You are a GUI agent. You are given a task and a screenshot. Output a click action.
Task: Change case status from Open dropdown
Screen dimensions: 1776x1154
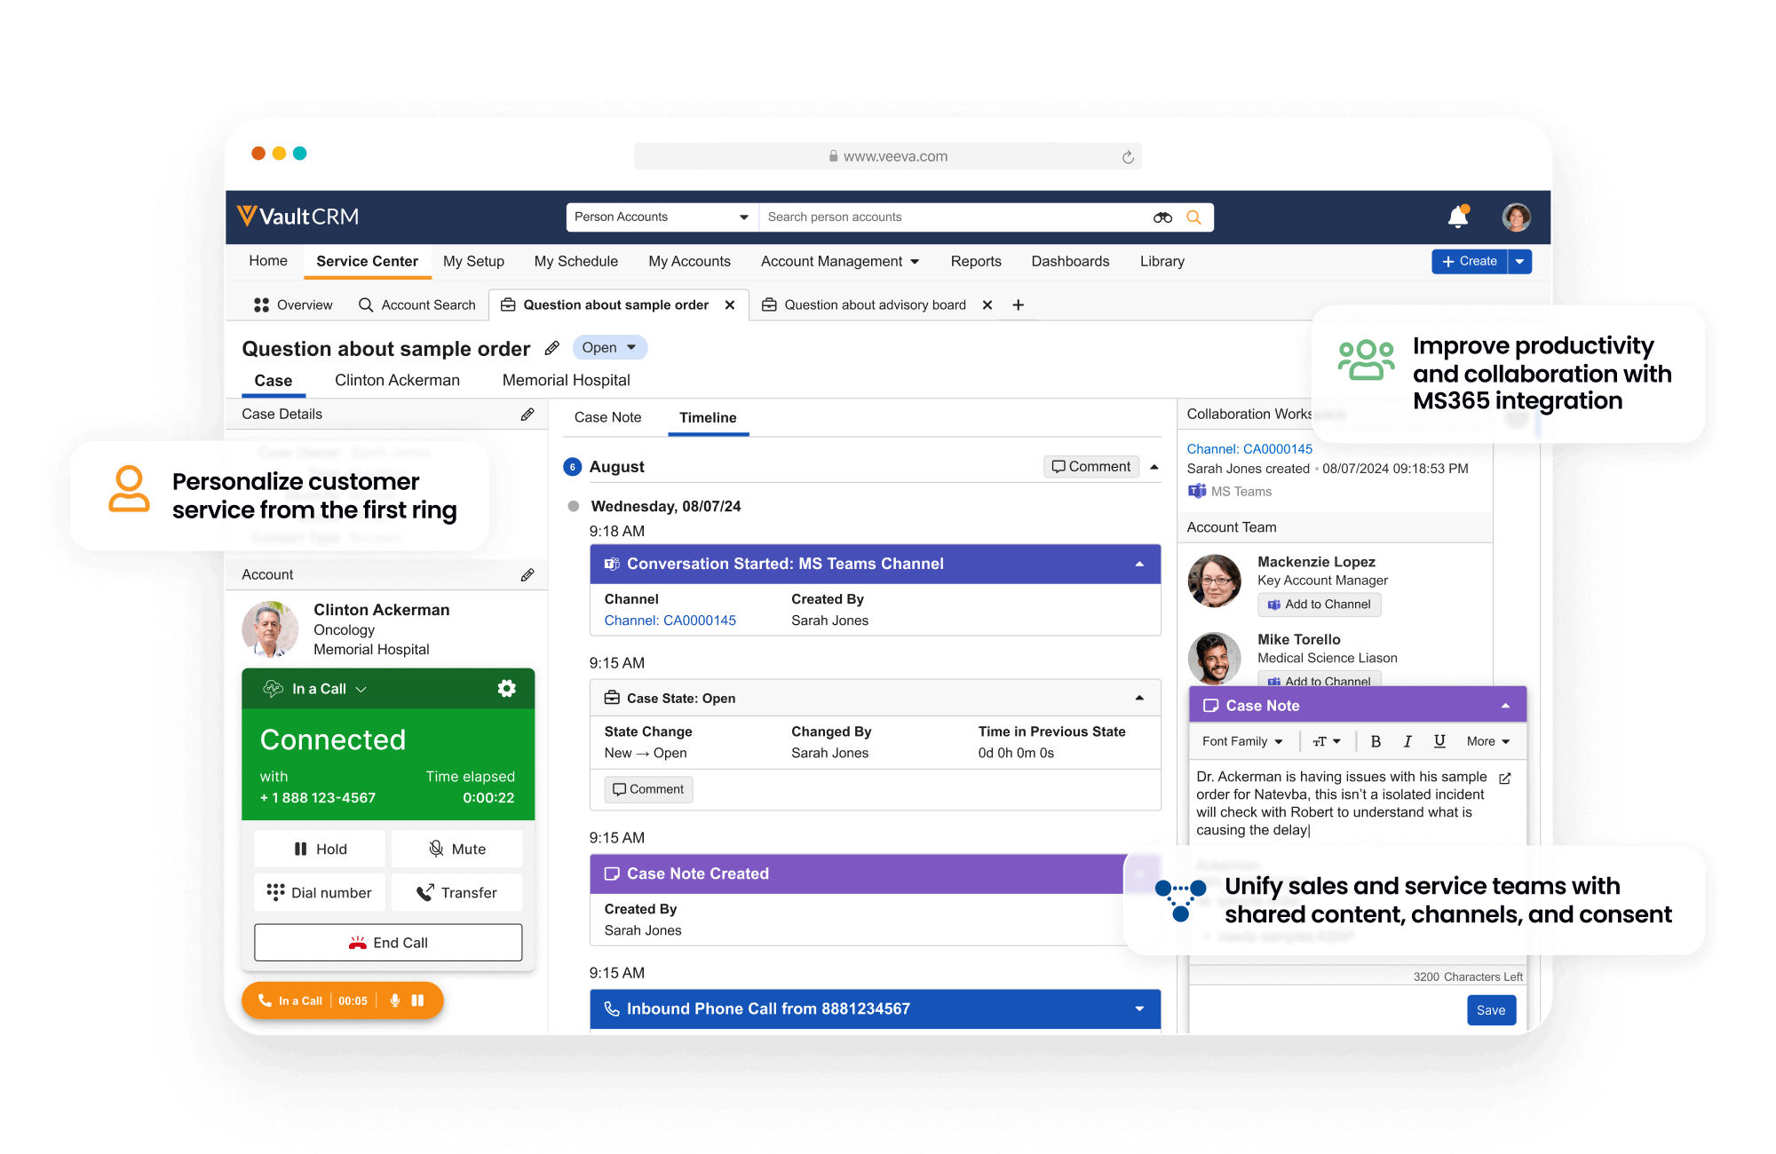(x=609, y=348)
